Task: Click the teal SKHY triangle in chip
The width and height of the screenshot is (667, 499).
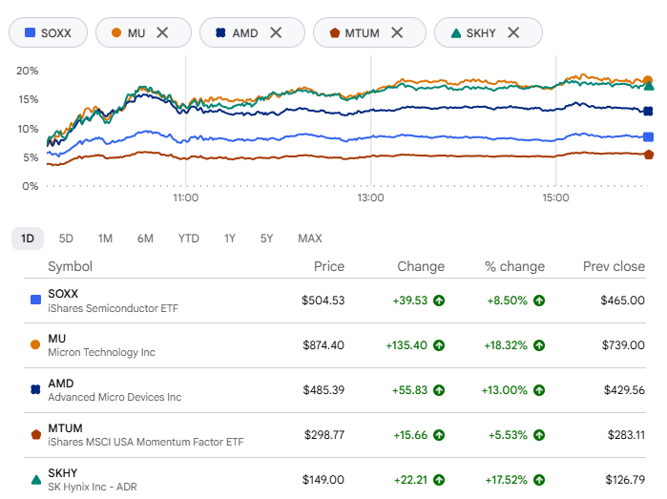Action: [455, 32]
